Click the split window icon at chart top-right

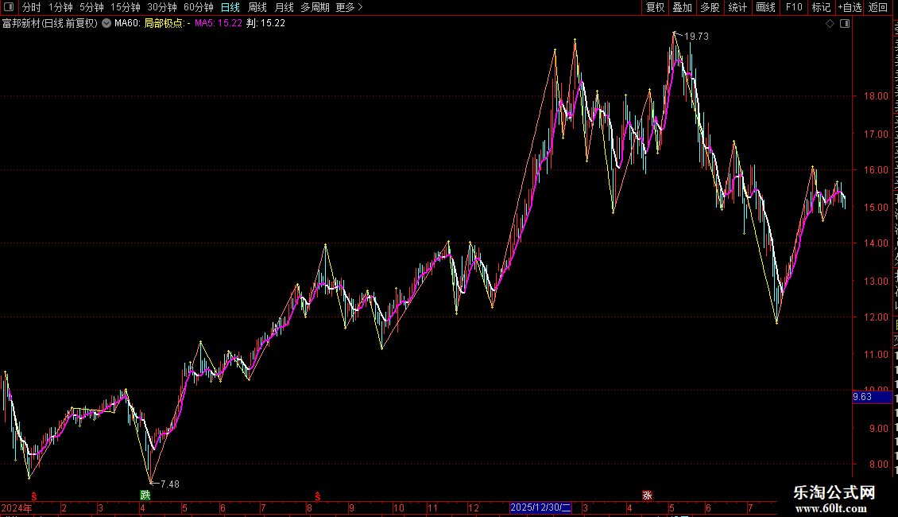tap(845, 24)
